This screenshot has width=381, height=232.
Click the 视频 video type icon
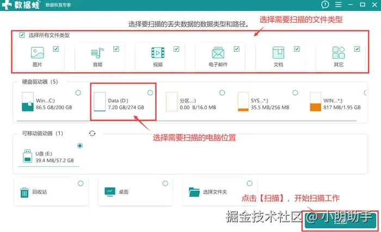pyautogui.click(x=158, y=53)
